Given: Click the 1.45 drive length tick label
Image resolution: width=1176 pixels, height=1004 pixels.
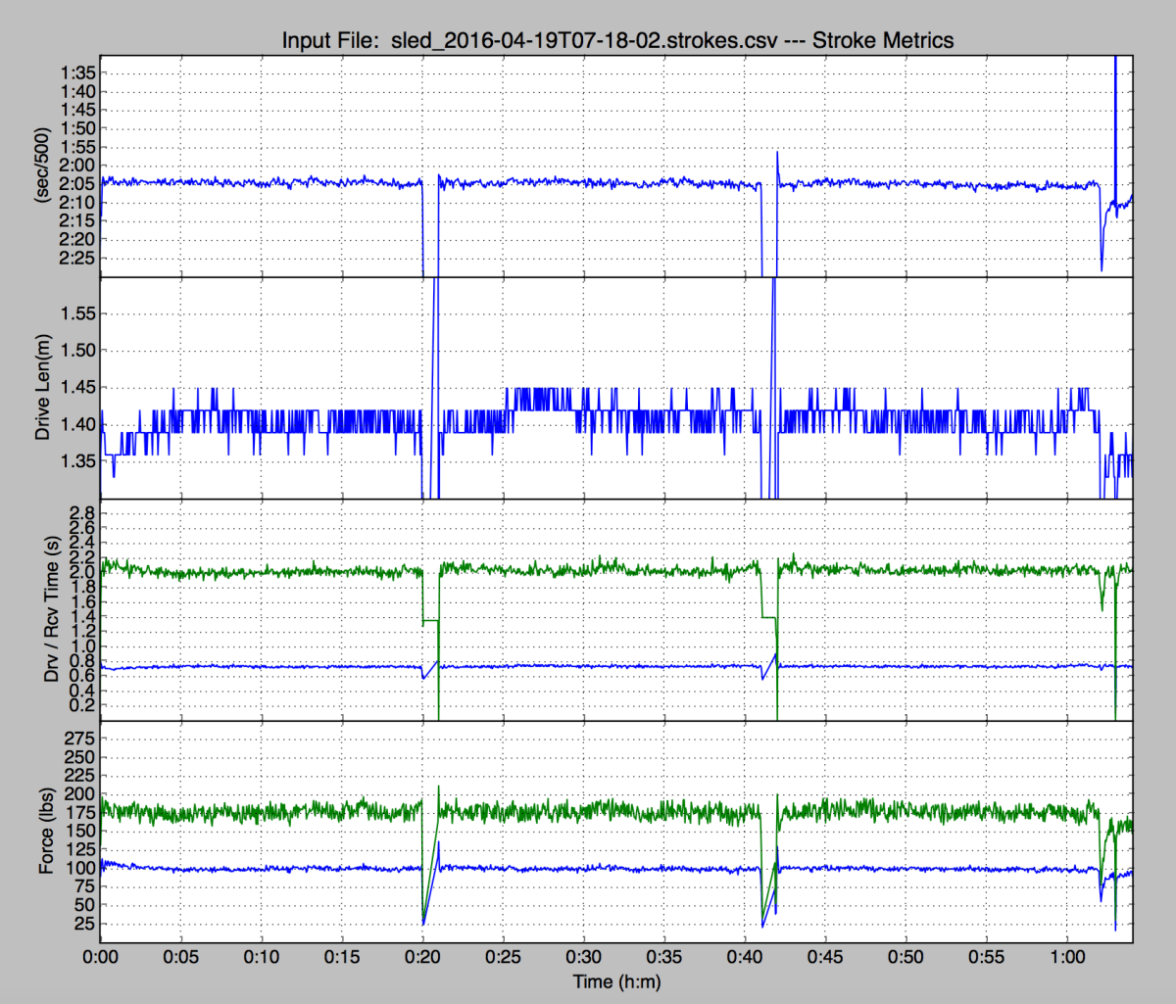Looking at the screenshot, I should pyautogui.click(x=77, y=388).
